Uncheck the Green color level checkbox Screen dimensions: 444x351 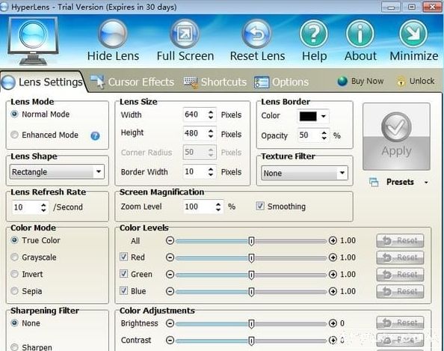124,274
